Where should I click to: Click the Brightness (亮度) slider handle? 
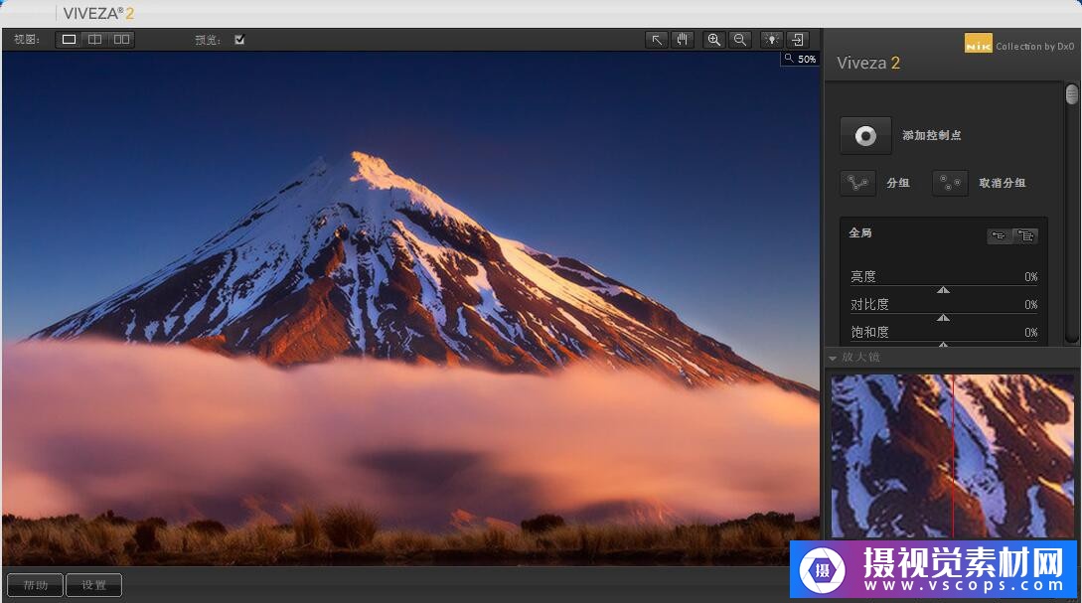coord(944,290)
